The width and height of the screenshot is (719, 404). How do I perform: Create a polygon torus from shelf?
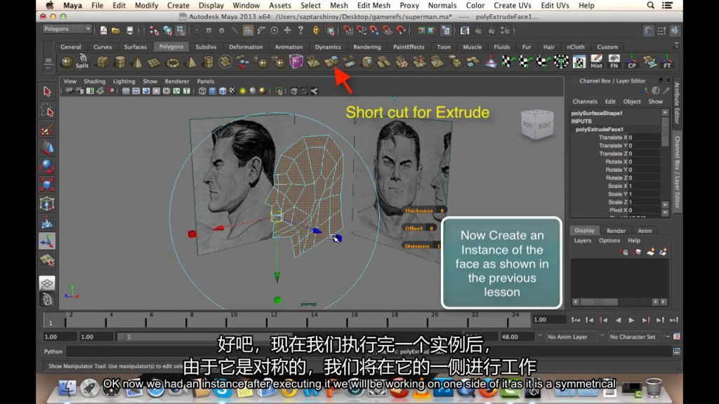pyautogui.click(x=173, y=62)
